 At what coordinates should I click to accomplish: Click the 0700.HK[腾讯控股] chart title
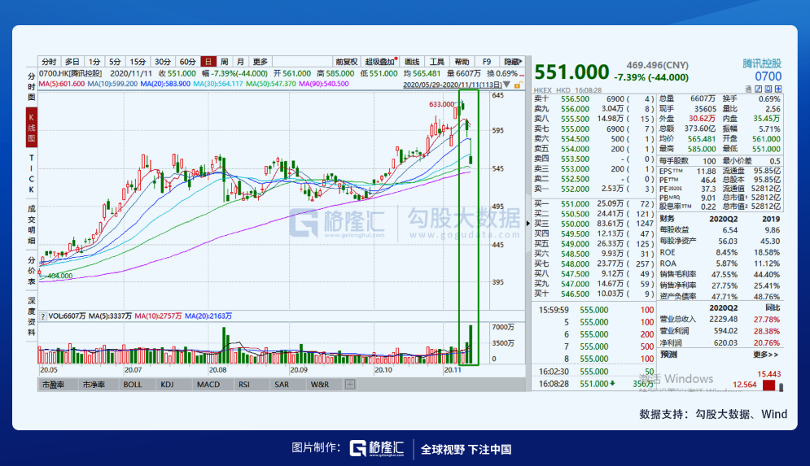70,74
